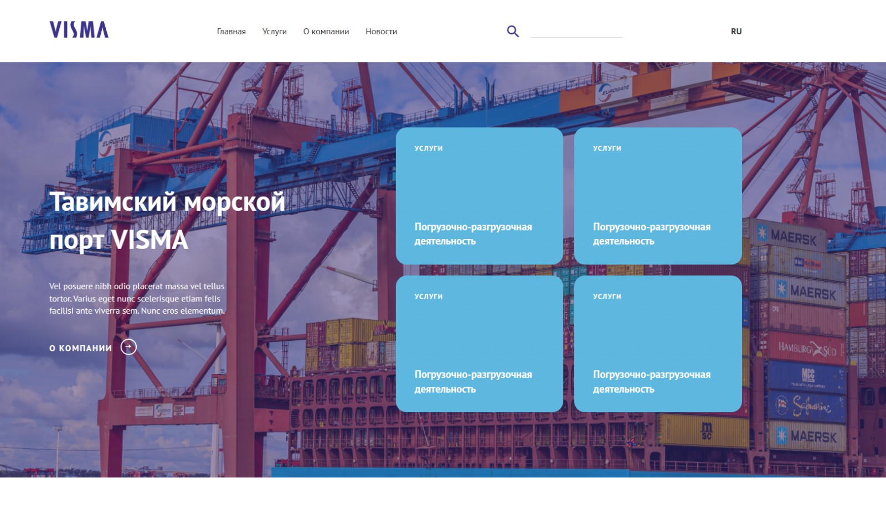Select the heading "Тавимский морской порт VISMA"
The width and height of the screenshot is (886, 520).
(167, 221)
